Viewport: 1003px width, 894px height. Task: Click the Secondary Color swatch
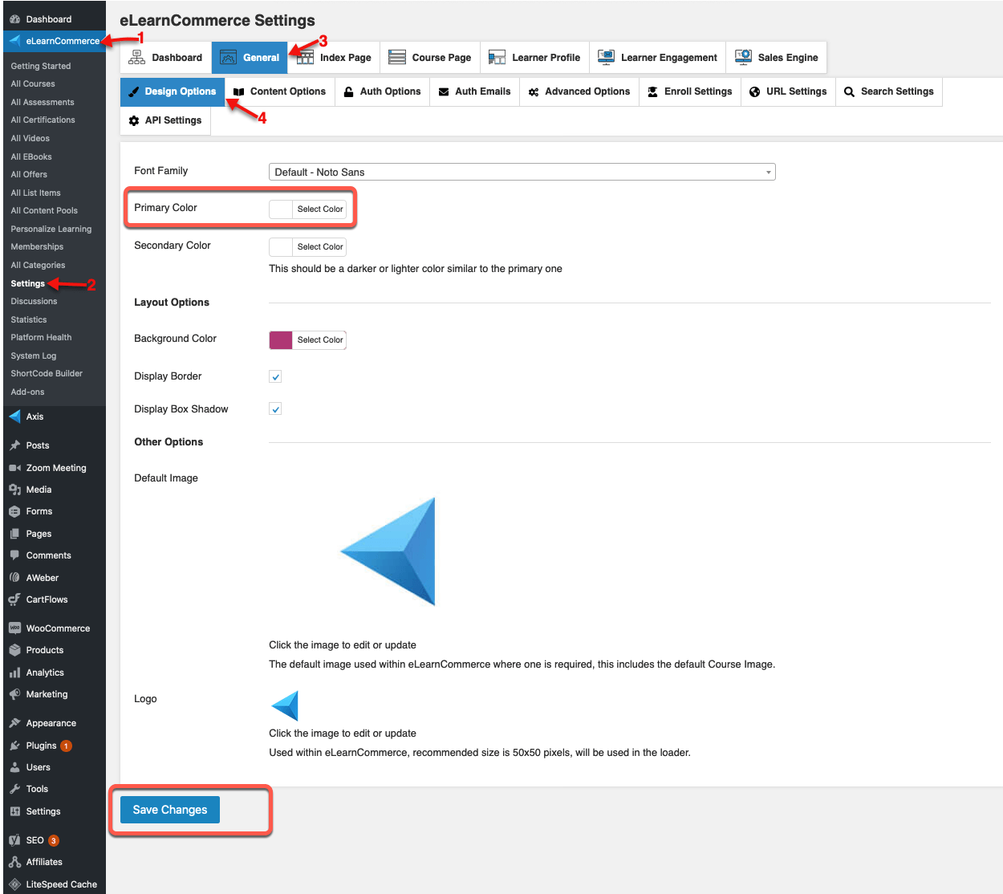[281, 246]
